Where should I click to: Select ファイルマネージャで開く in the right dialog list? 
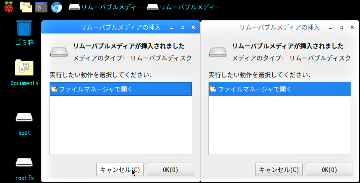(x=280, y=89)
